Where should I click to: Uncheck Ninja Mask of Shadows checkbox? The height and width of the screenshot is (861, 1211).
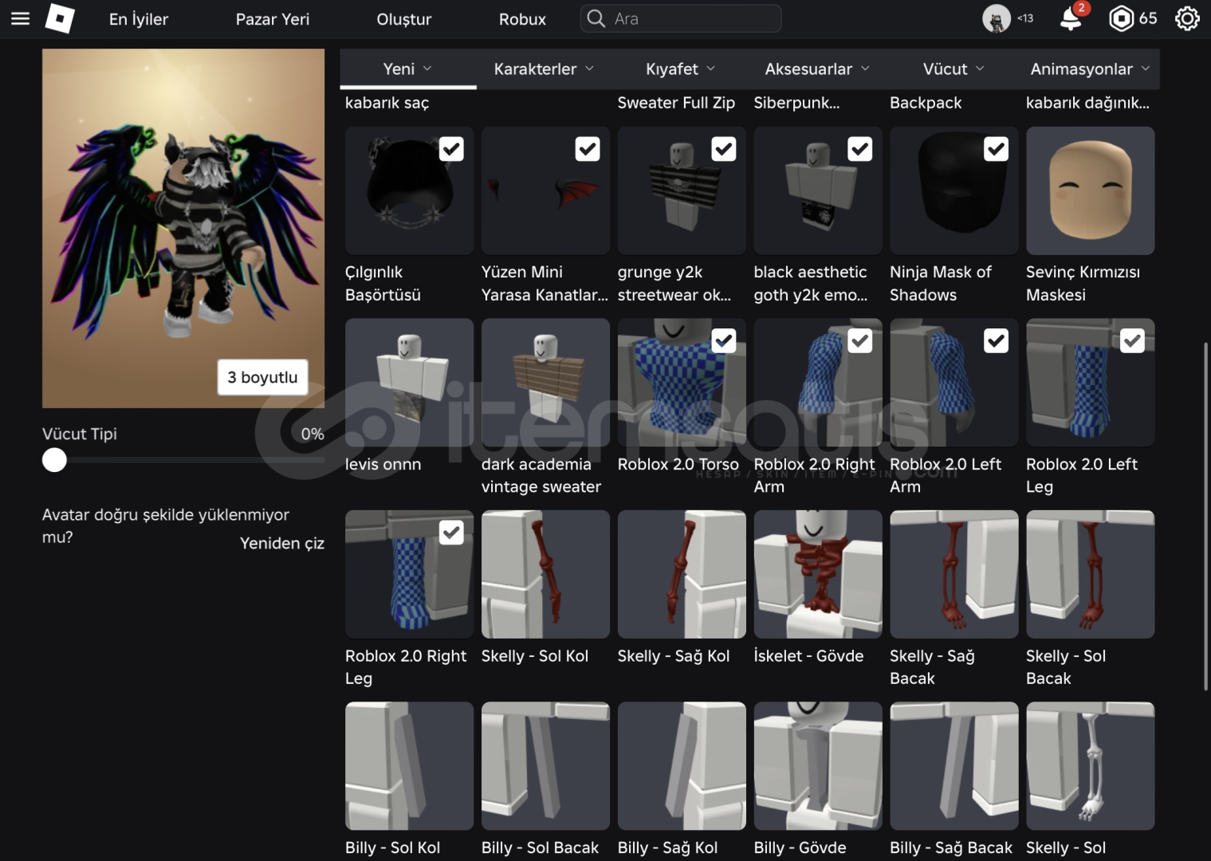pos(997,149)
